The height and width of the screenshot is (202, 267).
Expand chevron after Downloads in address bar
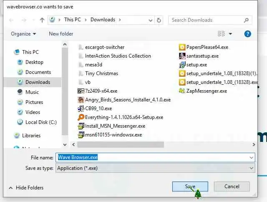(120, 20)
